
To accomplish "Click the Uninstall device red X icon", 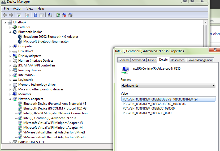I will pyautogui.click(x=64, y=15).
